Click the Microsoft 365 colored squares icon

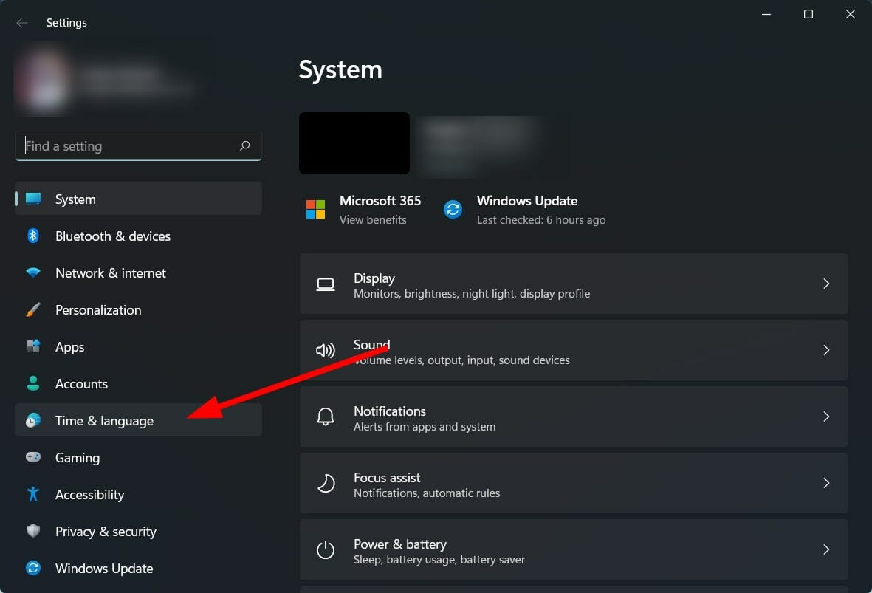coord(315,209)
